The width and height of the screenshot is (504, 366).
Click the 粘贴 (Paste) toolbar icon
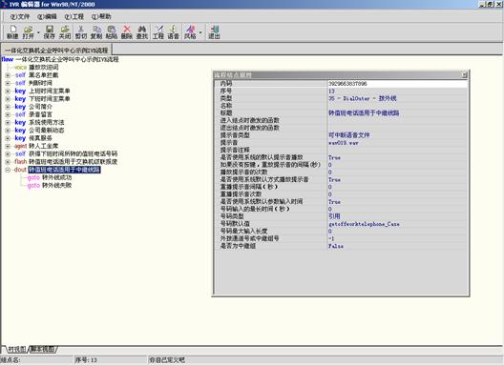coord(112,32)
